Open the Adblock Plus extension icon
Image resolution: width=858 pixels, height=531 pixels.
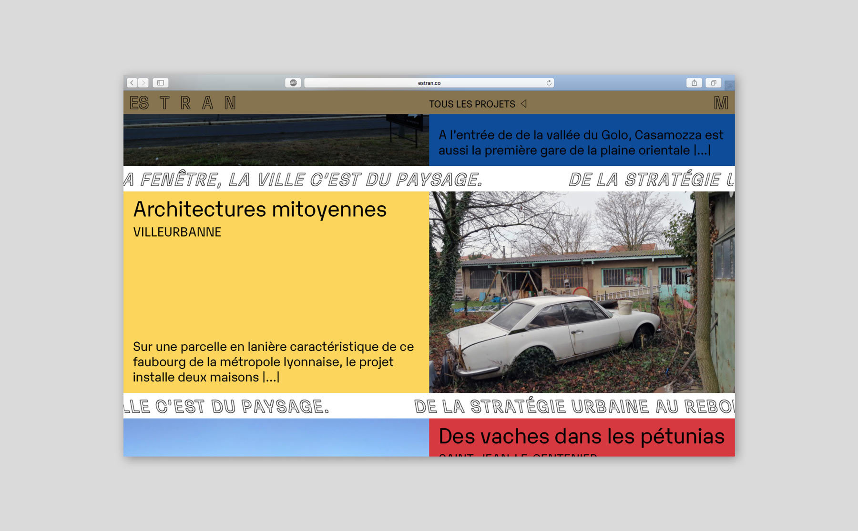[x=293, y=83]
